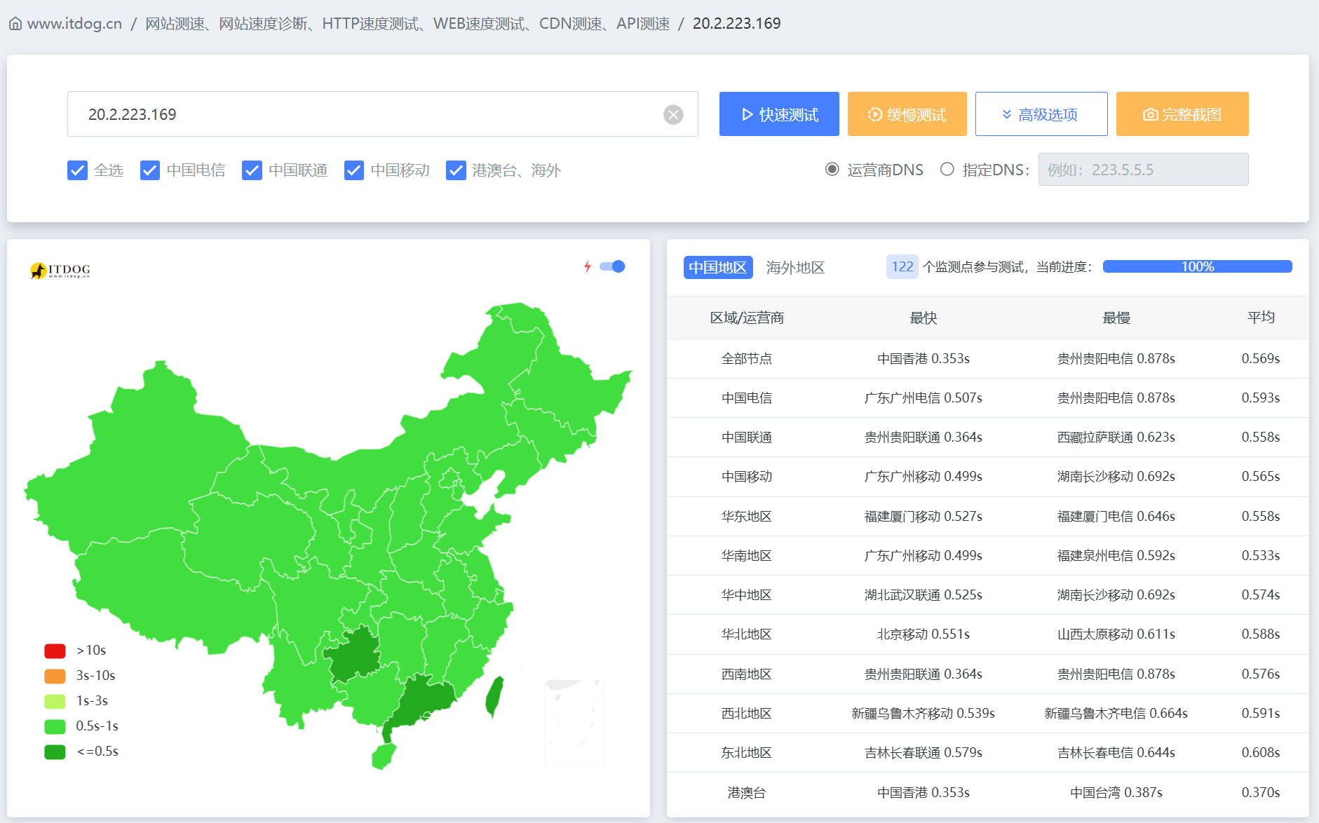1319x823 pixels.
Task: Click the red >10s legend swatch
Action: click(x=55, y=651)
